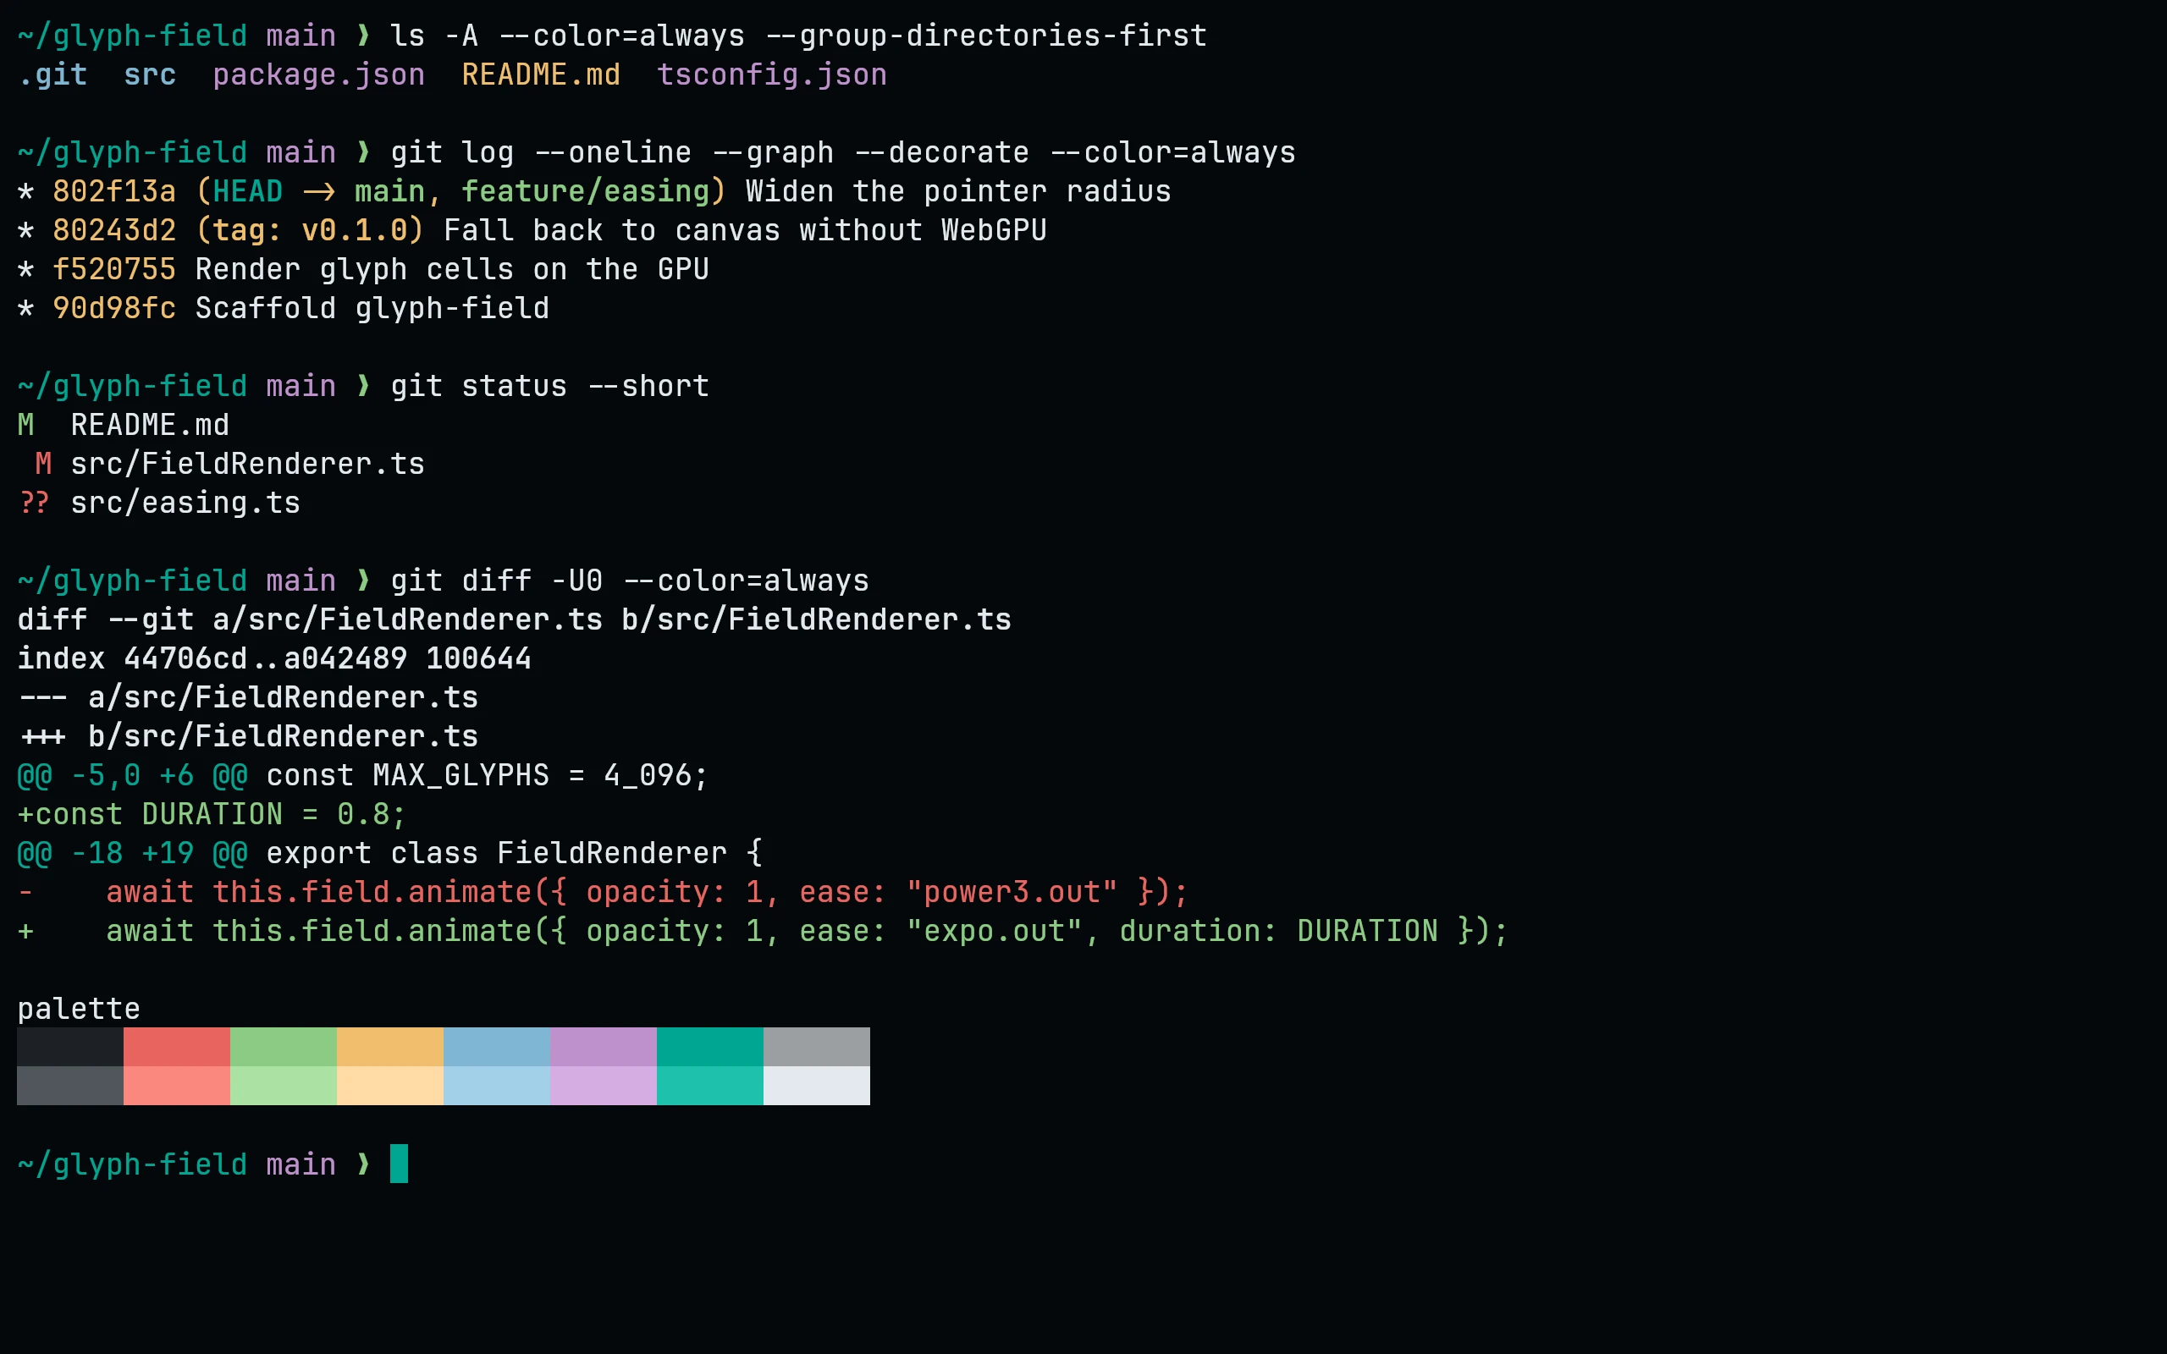The image size is (2167, 1354).
Task: Select the hunk header @@ -18 +19 @@
Action: [133, 852]
